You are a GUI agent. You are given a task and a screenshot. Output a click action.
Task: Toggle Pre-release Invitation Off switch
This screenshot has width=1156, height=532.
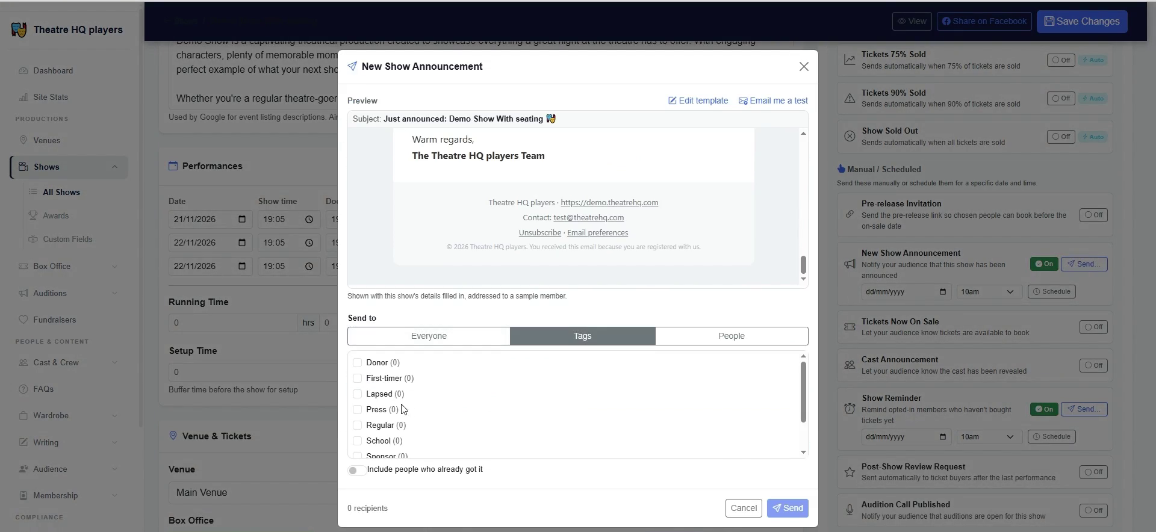pyautogui.click(x=1093, y=215)
